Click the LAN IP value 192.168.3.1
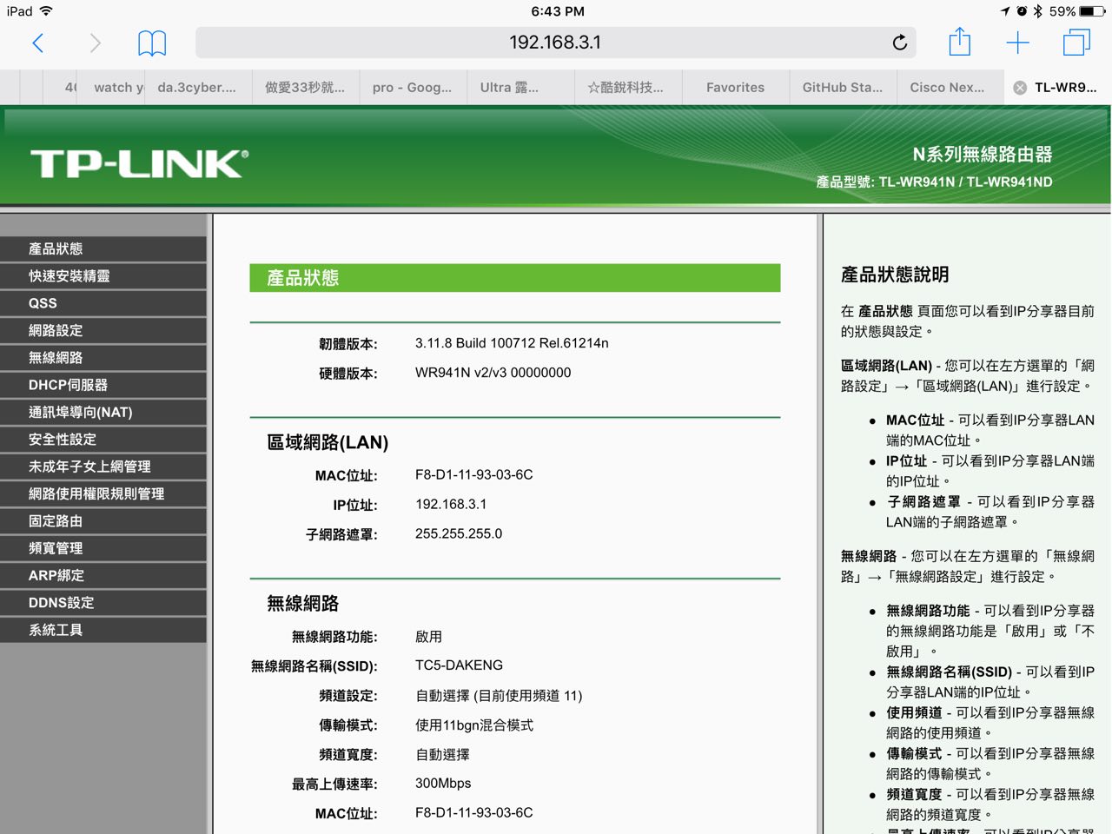Screen dimensions: 1112x834 click(x=451, y=505)
